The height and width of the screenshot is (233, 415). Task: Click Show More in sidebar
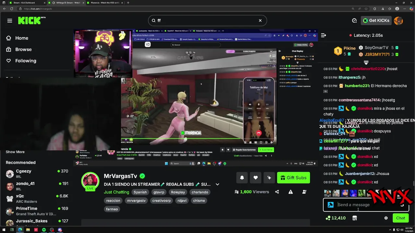tap(15, 152)
